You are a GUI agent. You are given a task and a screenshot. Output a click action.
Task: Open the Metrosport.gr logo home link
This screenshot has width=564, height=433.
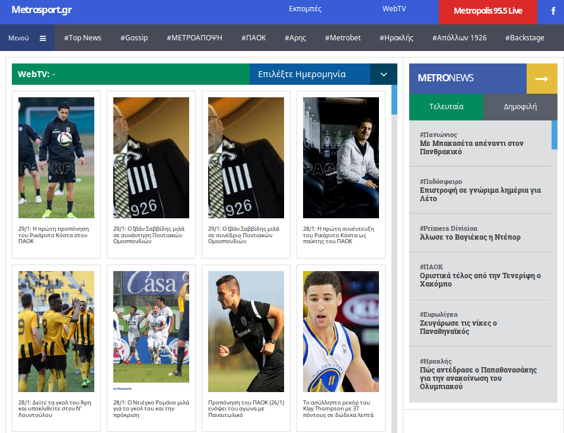[42, 9]
